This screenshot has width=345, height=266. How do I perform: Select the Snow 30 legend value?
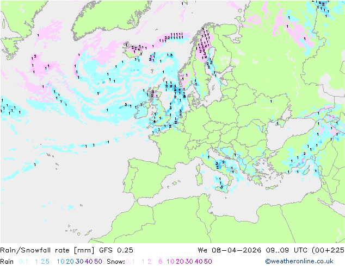189,262
